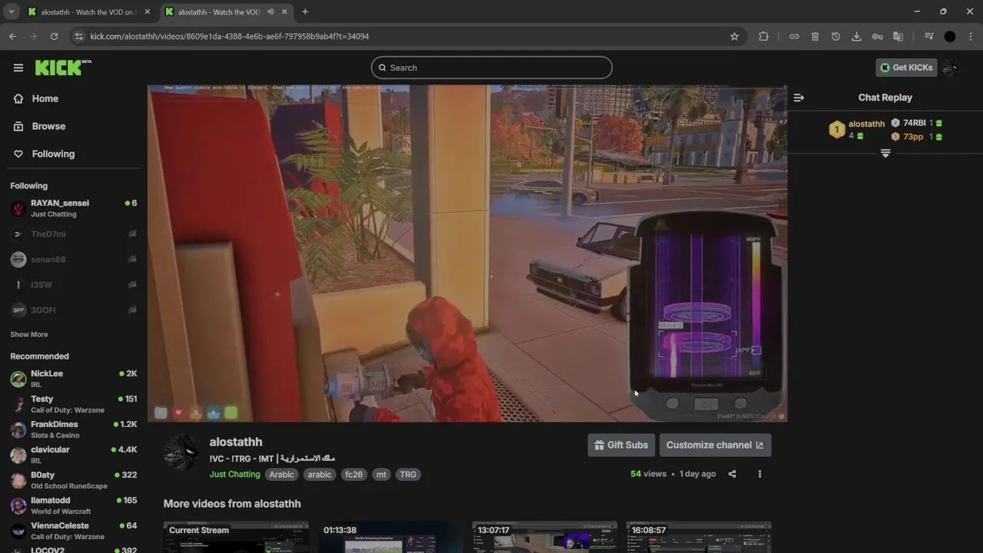983x553 pixels.
Task: Open TheD7mi followed channel
Action: coord(74,234)
